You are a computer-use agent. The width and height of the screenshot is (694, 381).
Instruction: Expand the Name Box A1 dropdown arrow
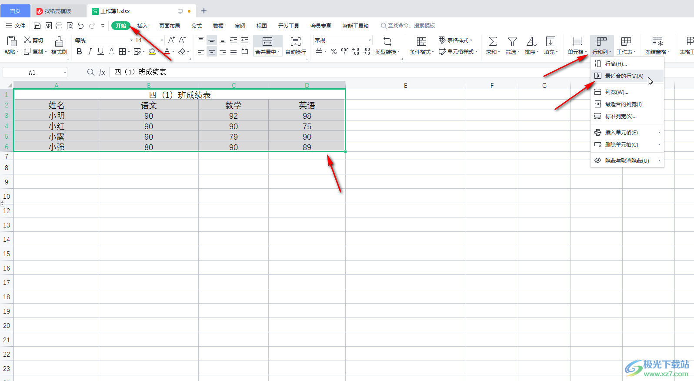click(65, 73)
